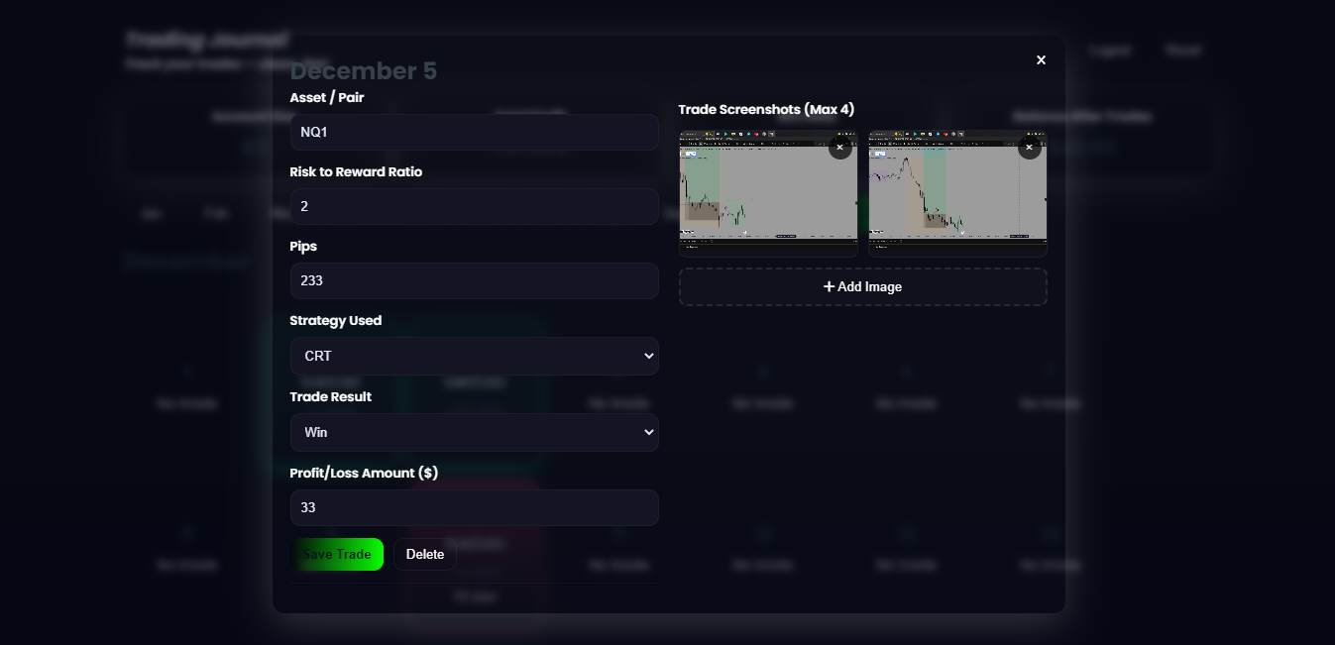
Task: Open the Trade Result dropdown showing Win
Action: coord(474,432)
